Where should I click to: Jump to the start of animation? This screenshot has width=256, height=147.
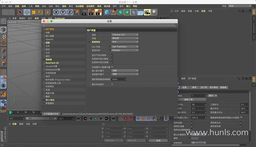pyautogui.click(x=78, y=118)
